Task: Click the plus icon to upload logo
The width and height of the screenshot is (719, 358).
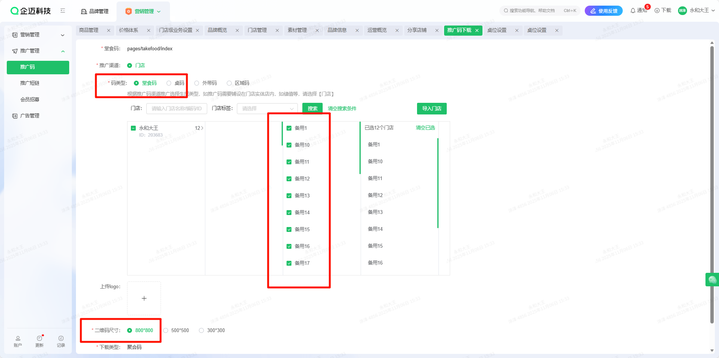Action: coord(144,298)
